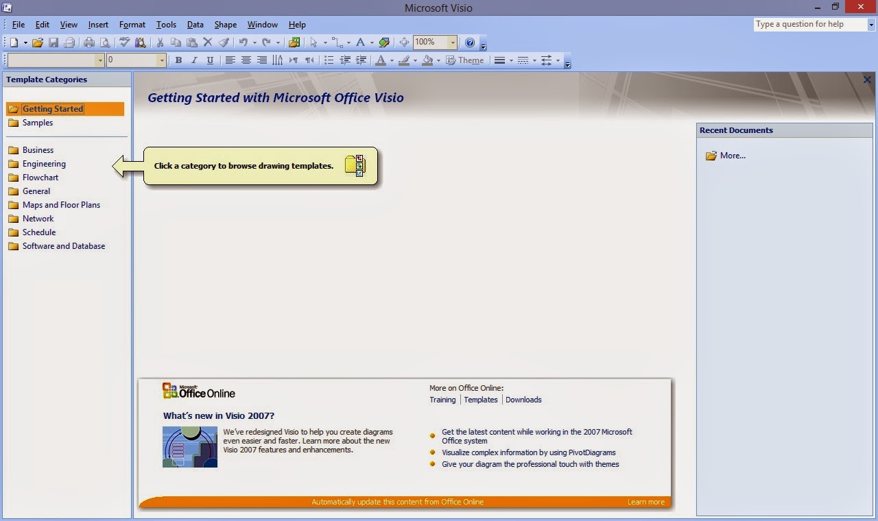
Task: Select the Format Painter brush icon
Action: click(224, 43)
